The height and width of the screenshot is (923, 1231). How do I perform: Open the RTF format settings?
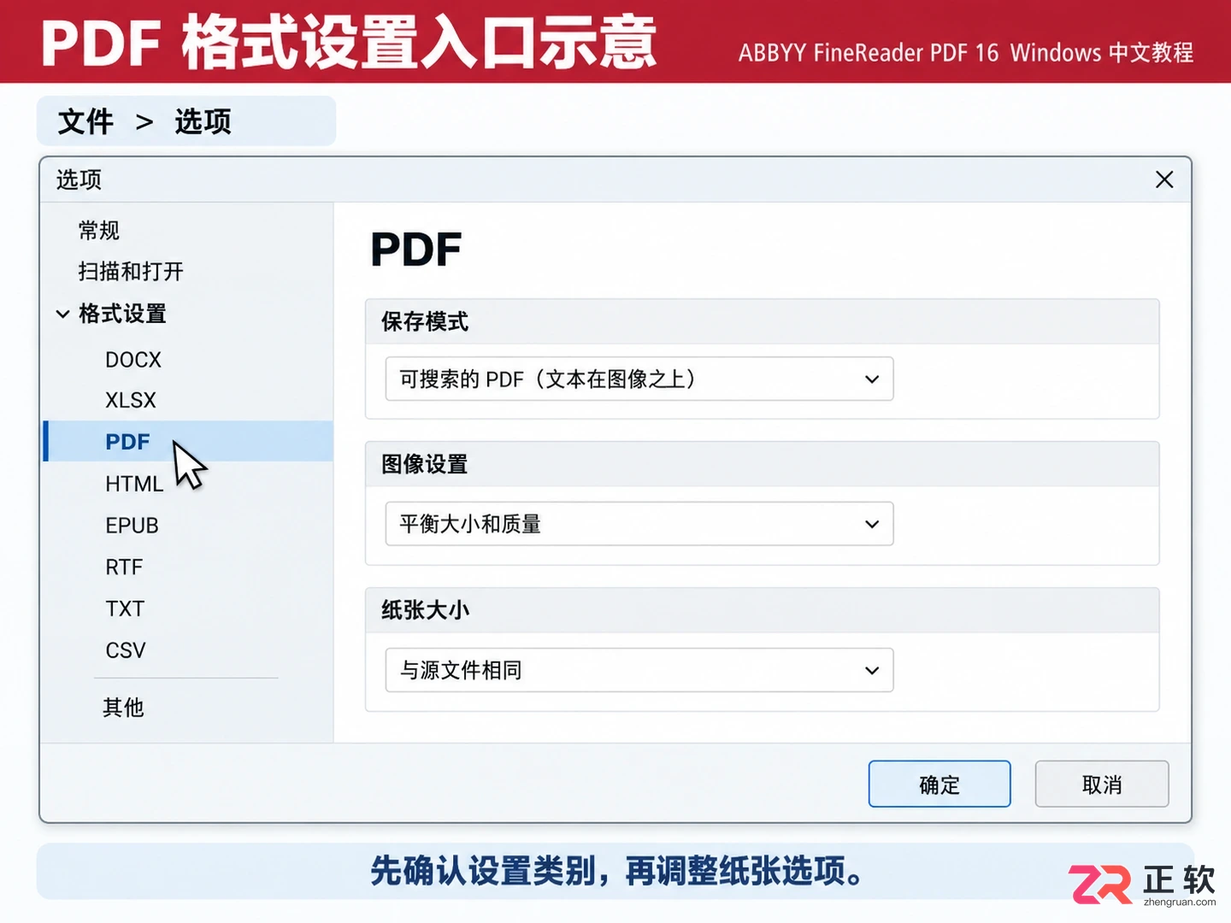click(124, 567)
